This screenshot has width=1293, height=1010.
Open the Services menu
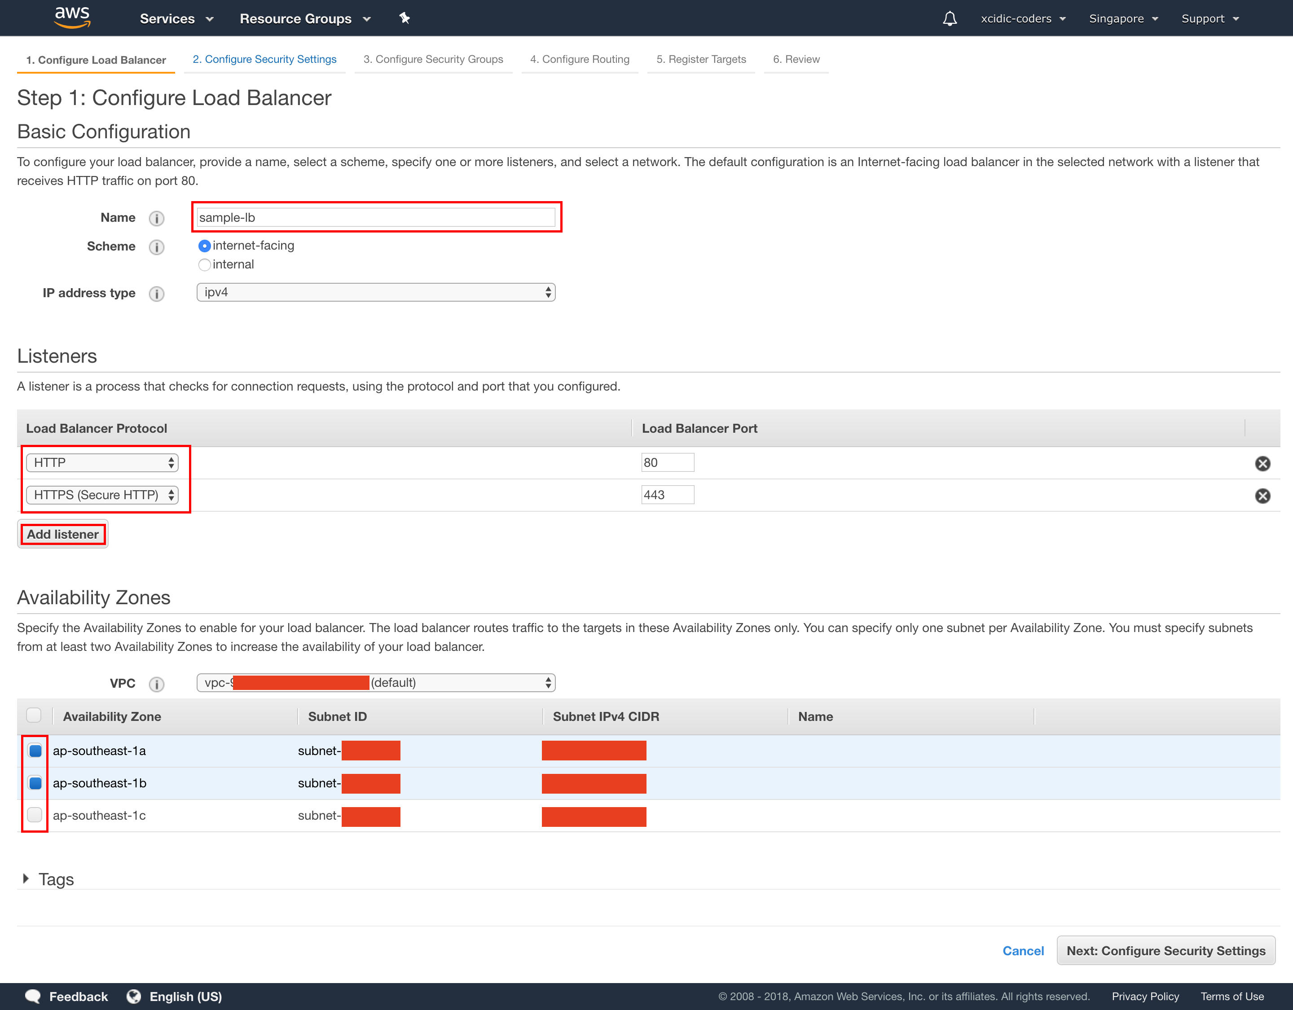pos(176,19)
